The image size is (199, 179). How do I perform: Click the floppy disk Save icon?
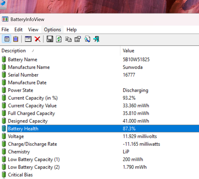tap(50, 39)
